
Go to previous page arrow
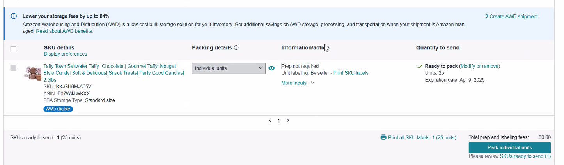pos(270,121)
